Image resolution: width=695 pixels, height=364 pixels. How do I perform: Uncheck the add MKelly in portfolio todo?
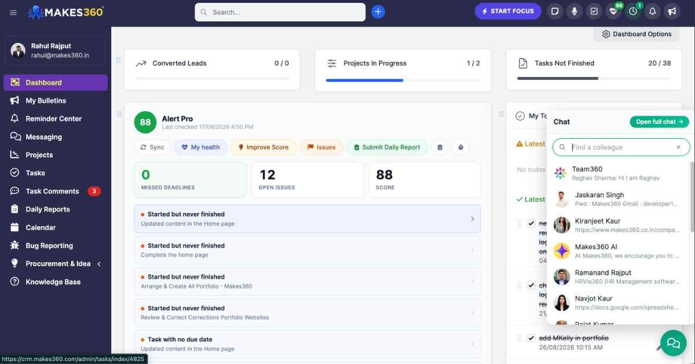[531, 338]
